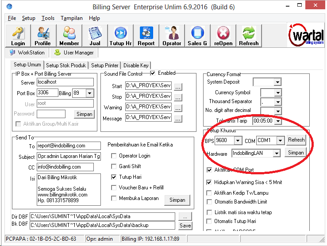Click the Port Box 3306 field

(47, 93)
